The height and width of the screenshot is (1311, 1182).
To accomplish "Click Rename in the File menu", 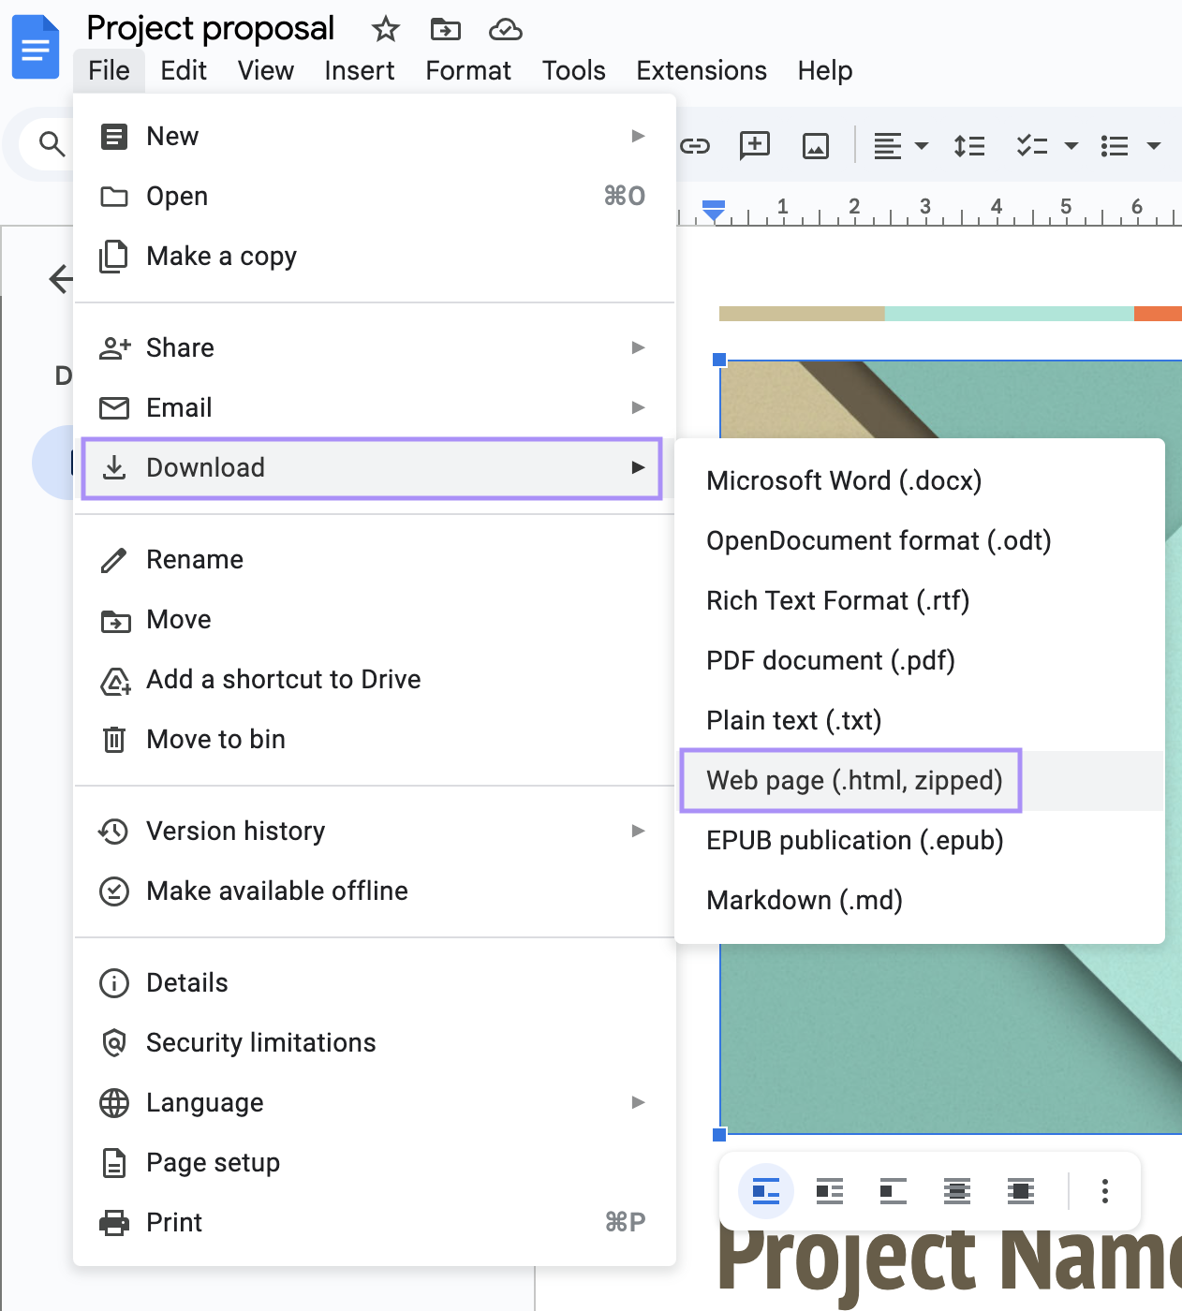I will (x=194, y=559).
